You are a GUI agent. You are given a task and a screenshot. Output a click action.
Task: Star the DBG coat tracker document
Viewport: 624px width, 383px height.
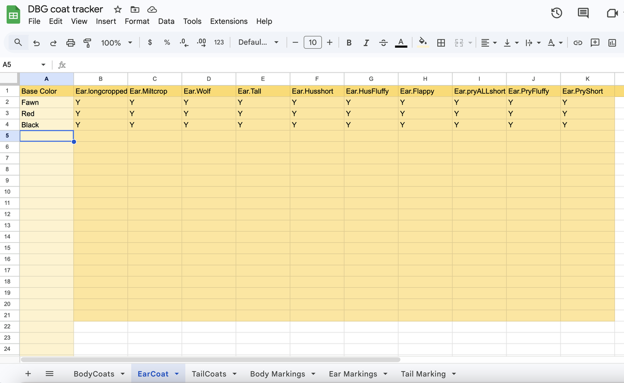117,9
